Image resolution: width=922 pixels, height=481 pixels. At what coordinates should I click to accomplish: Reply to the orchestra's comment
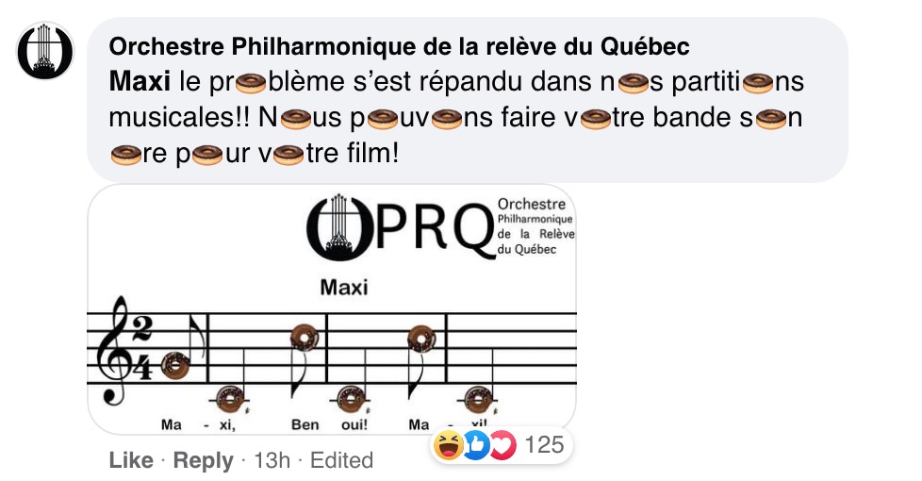203,460
